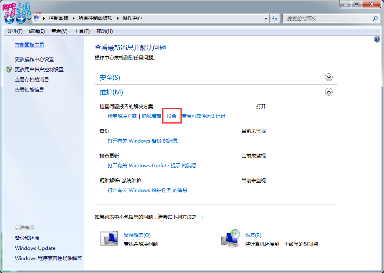The height and width of the screenshot is (273, 384).
Task: Click the 备份 label under 维护
Action: pos(104,131)
